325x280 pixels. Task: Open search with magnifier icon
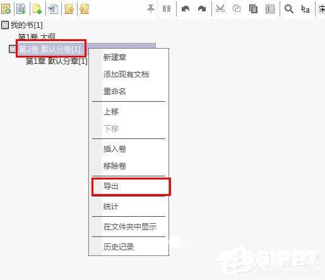[289, 9]
